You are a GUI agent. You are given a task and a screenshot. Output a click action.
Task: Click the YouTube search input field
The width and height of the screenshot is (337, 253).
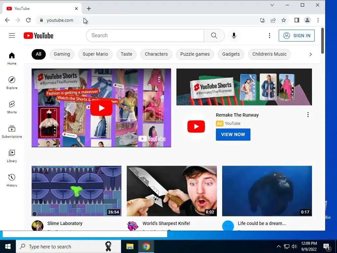[x=145, y=36]
